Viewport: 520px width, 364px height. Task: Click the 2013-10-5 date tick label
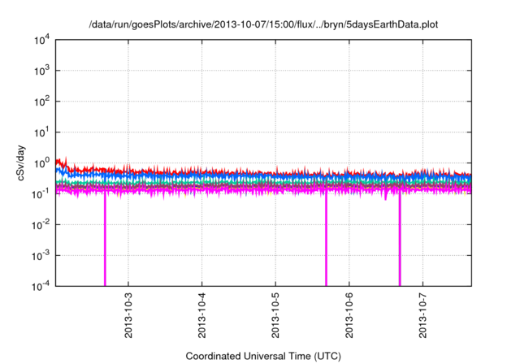pyautogui.click(x=275, y=315)
